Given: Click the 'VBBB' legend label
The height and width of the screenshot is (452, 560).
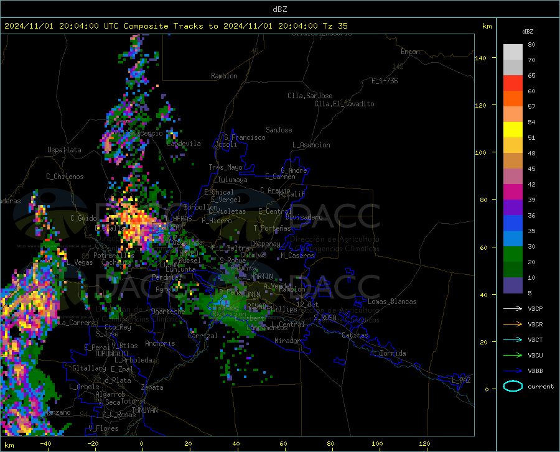Looking at the screenshot, I should (x=535, y=371).
